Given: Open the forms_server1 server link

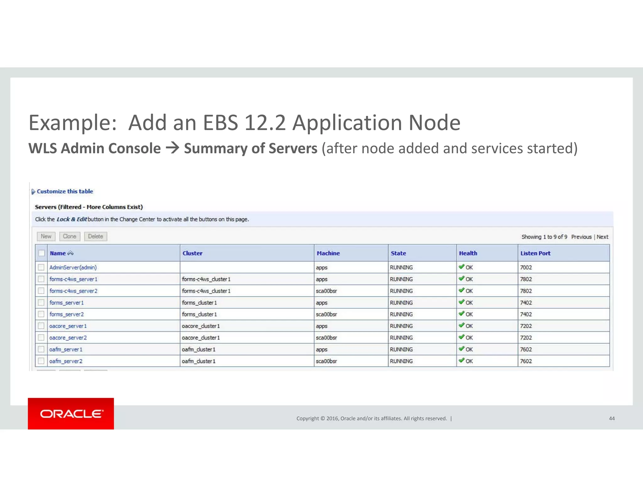Looking at the screenshot, I should pyautogui.click(x=67, y=303).
